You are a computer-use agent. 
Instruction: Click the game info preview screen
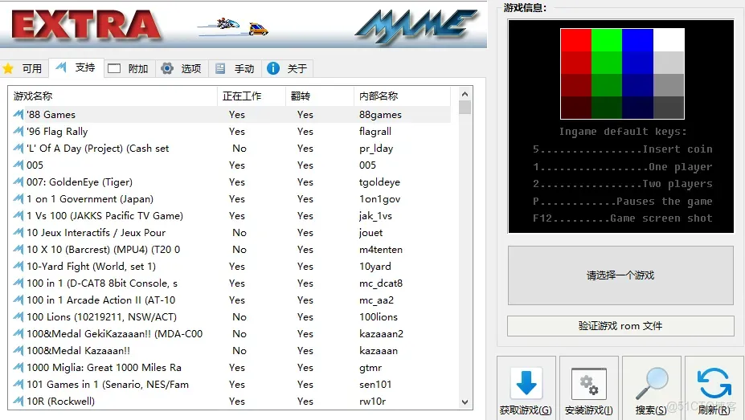[x=620, y=126]
